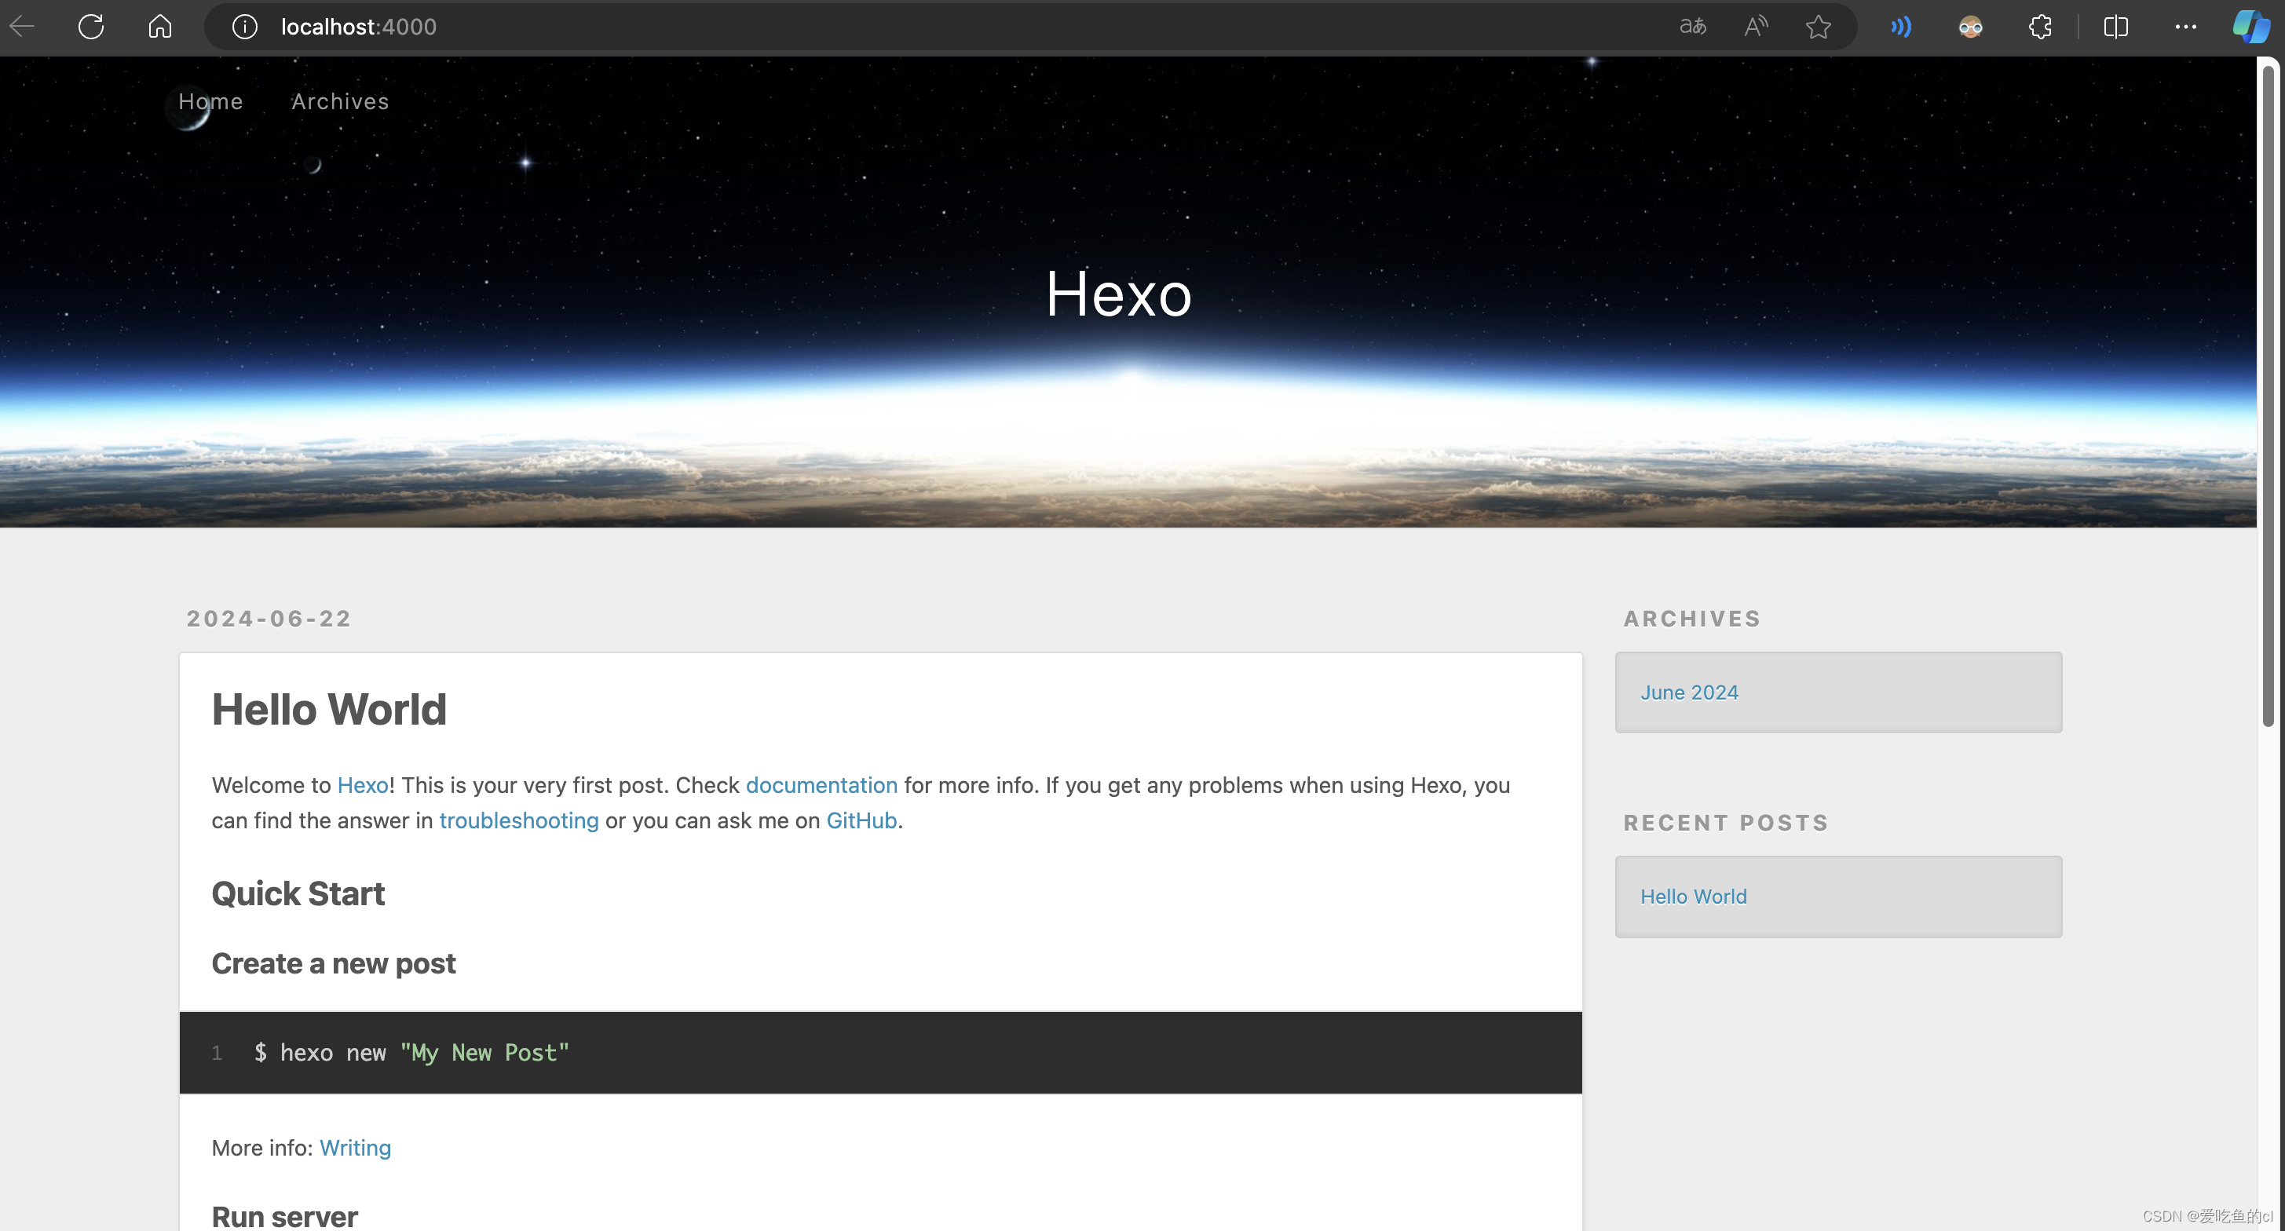Open the translate page icon
This screenshot has width=2285, height=1231.
[1692, 27]
